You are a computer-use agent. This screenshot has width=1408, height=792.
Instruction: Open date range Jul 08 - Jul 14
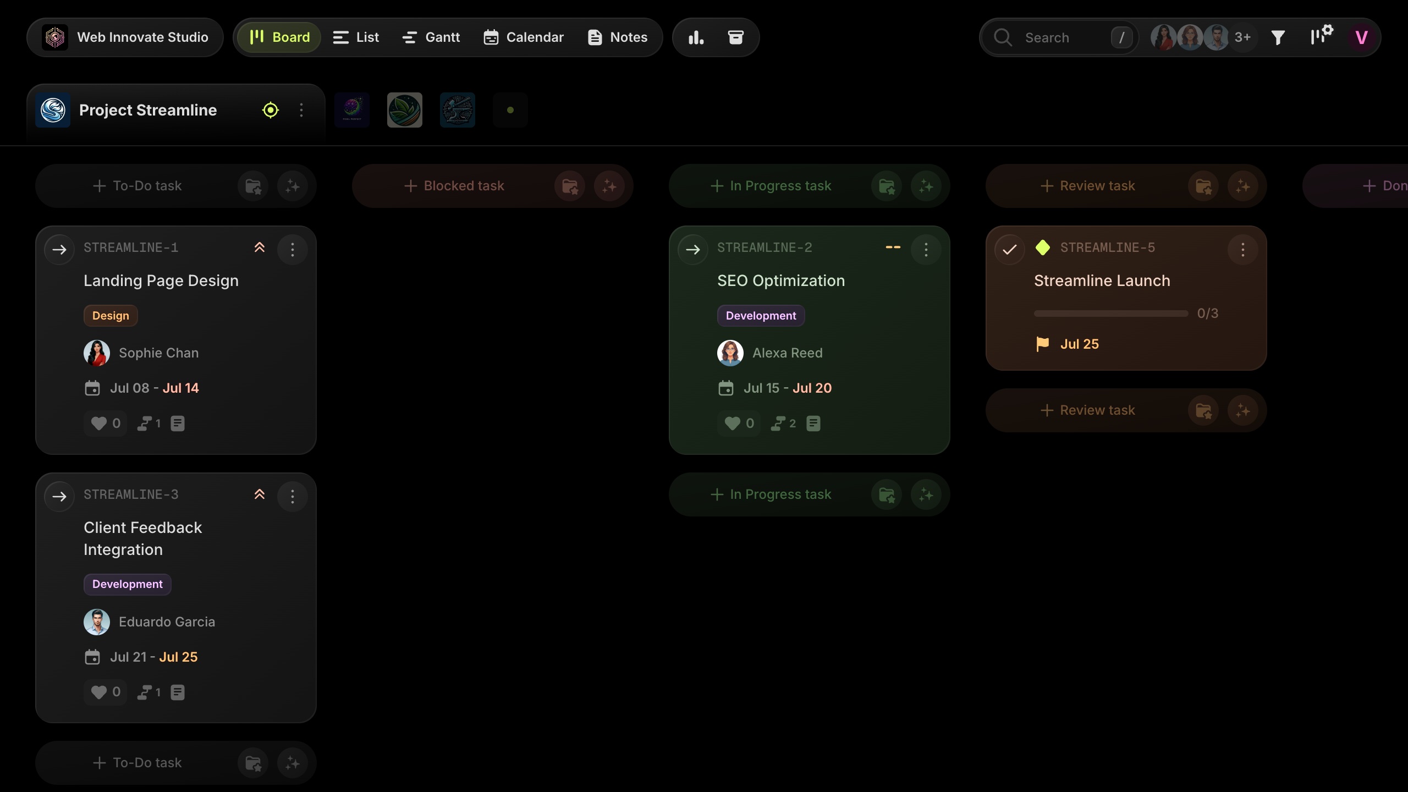pyautogui.click(x=142, y=388)
